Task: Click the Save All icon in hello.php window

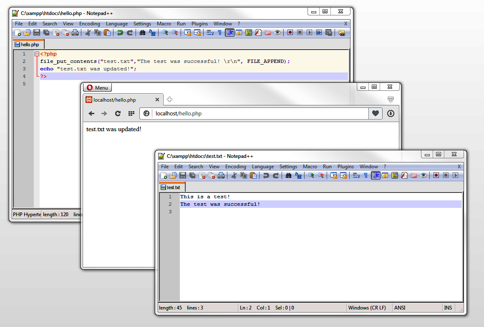Action: [x=46, y=32]
